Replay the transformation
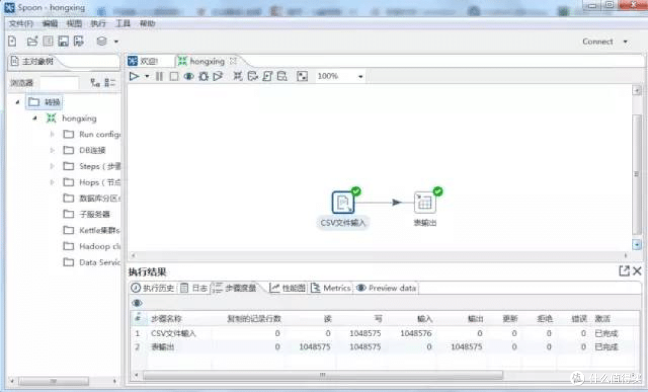This screenshot has height=392, width=648. 218,76
